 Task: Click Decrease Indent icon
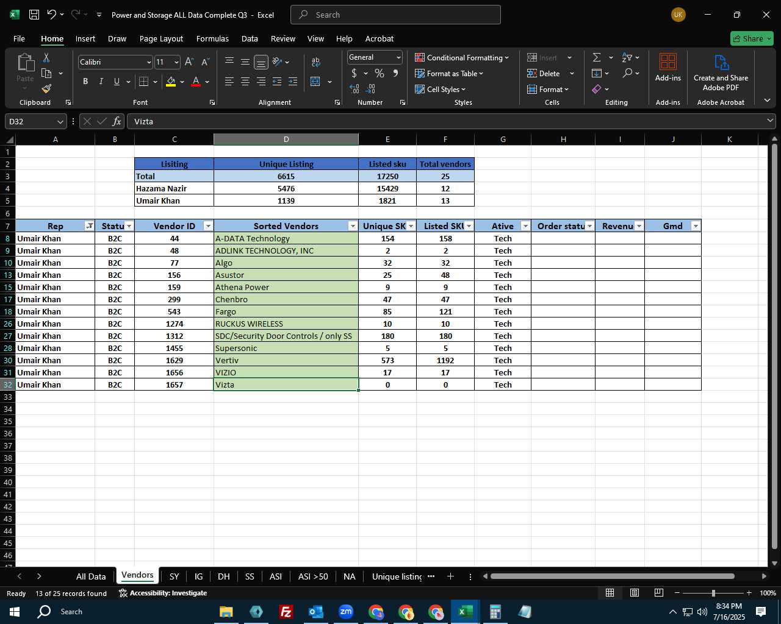(277, 81)
